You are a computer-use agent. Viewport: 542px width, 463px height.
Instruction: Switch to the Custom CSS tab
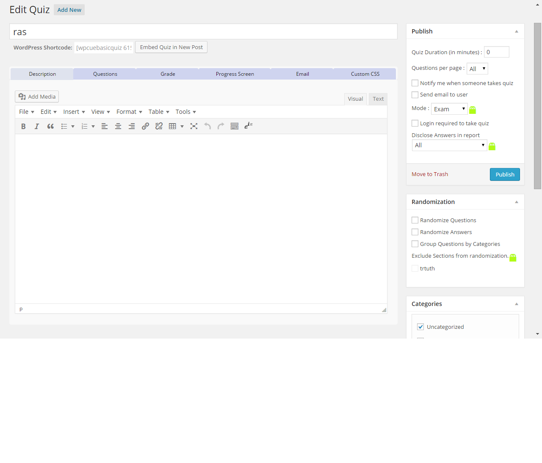365,74
